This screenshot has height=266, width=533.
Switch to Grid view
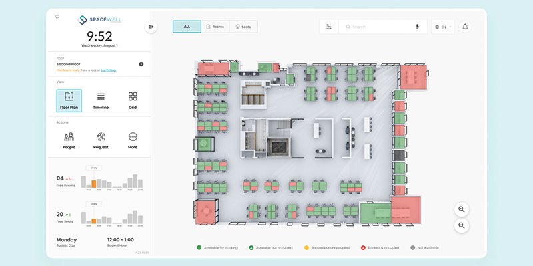(133, 101)
